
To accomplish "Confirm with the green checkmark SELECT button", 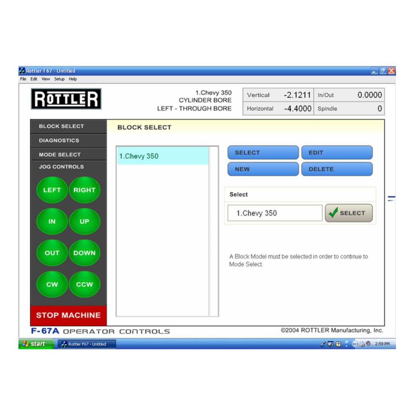I will 348,213.
